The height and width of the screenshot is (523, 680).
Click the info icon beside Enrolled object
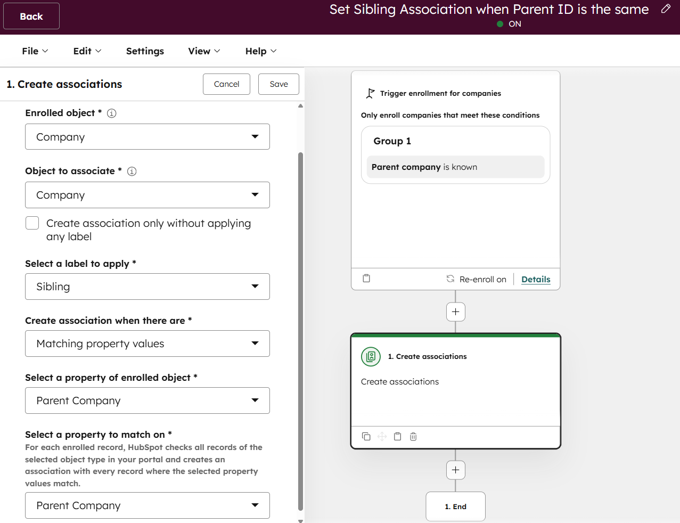pos(112,113)
